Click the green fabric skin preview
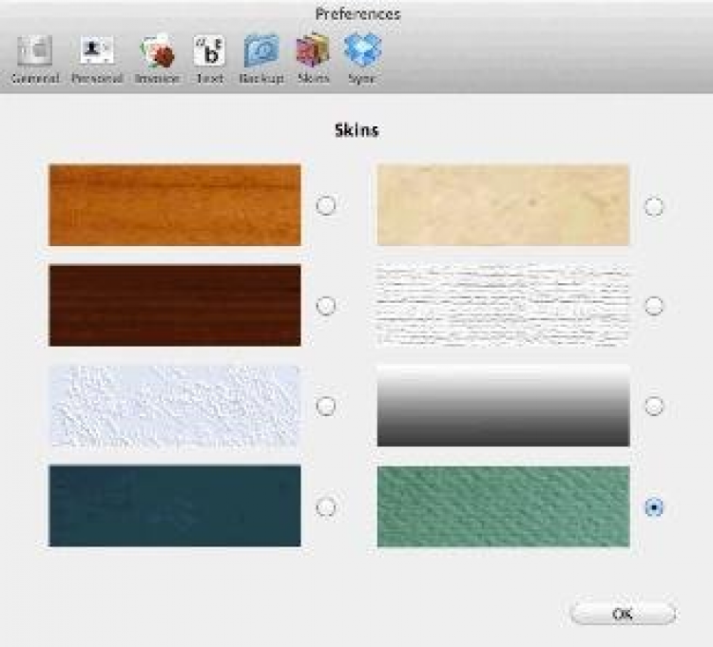 pos(503,506)
